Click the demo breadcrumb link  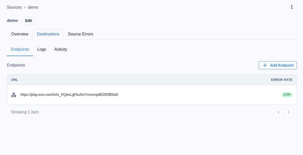pos(33,7)
